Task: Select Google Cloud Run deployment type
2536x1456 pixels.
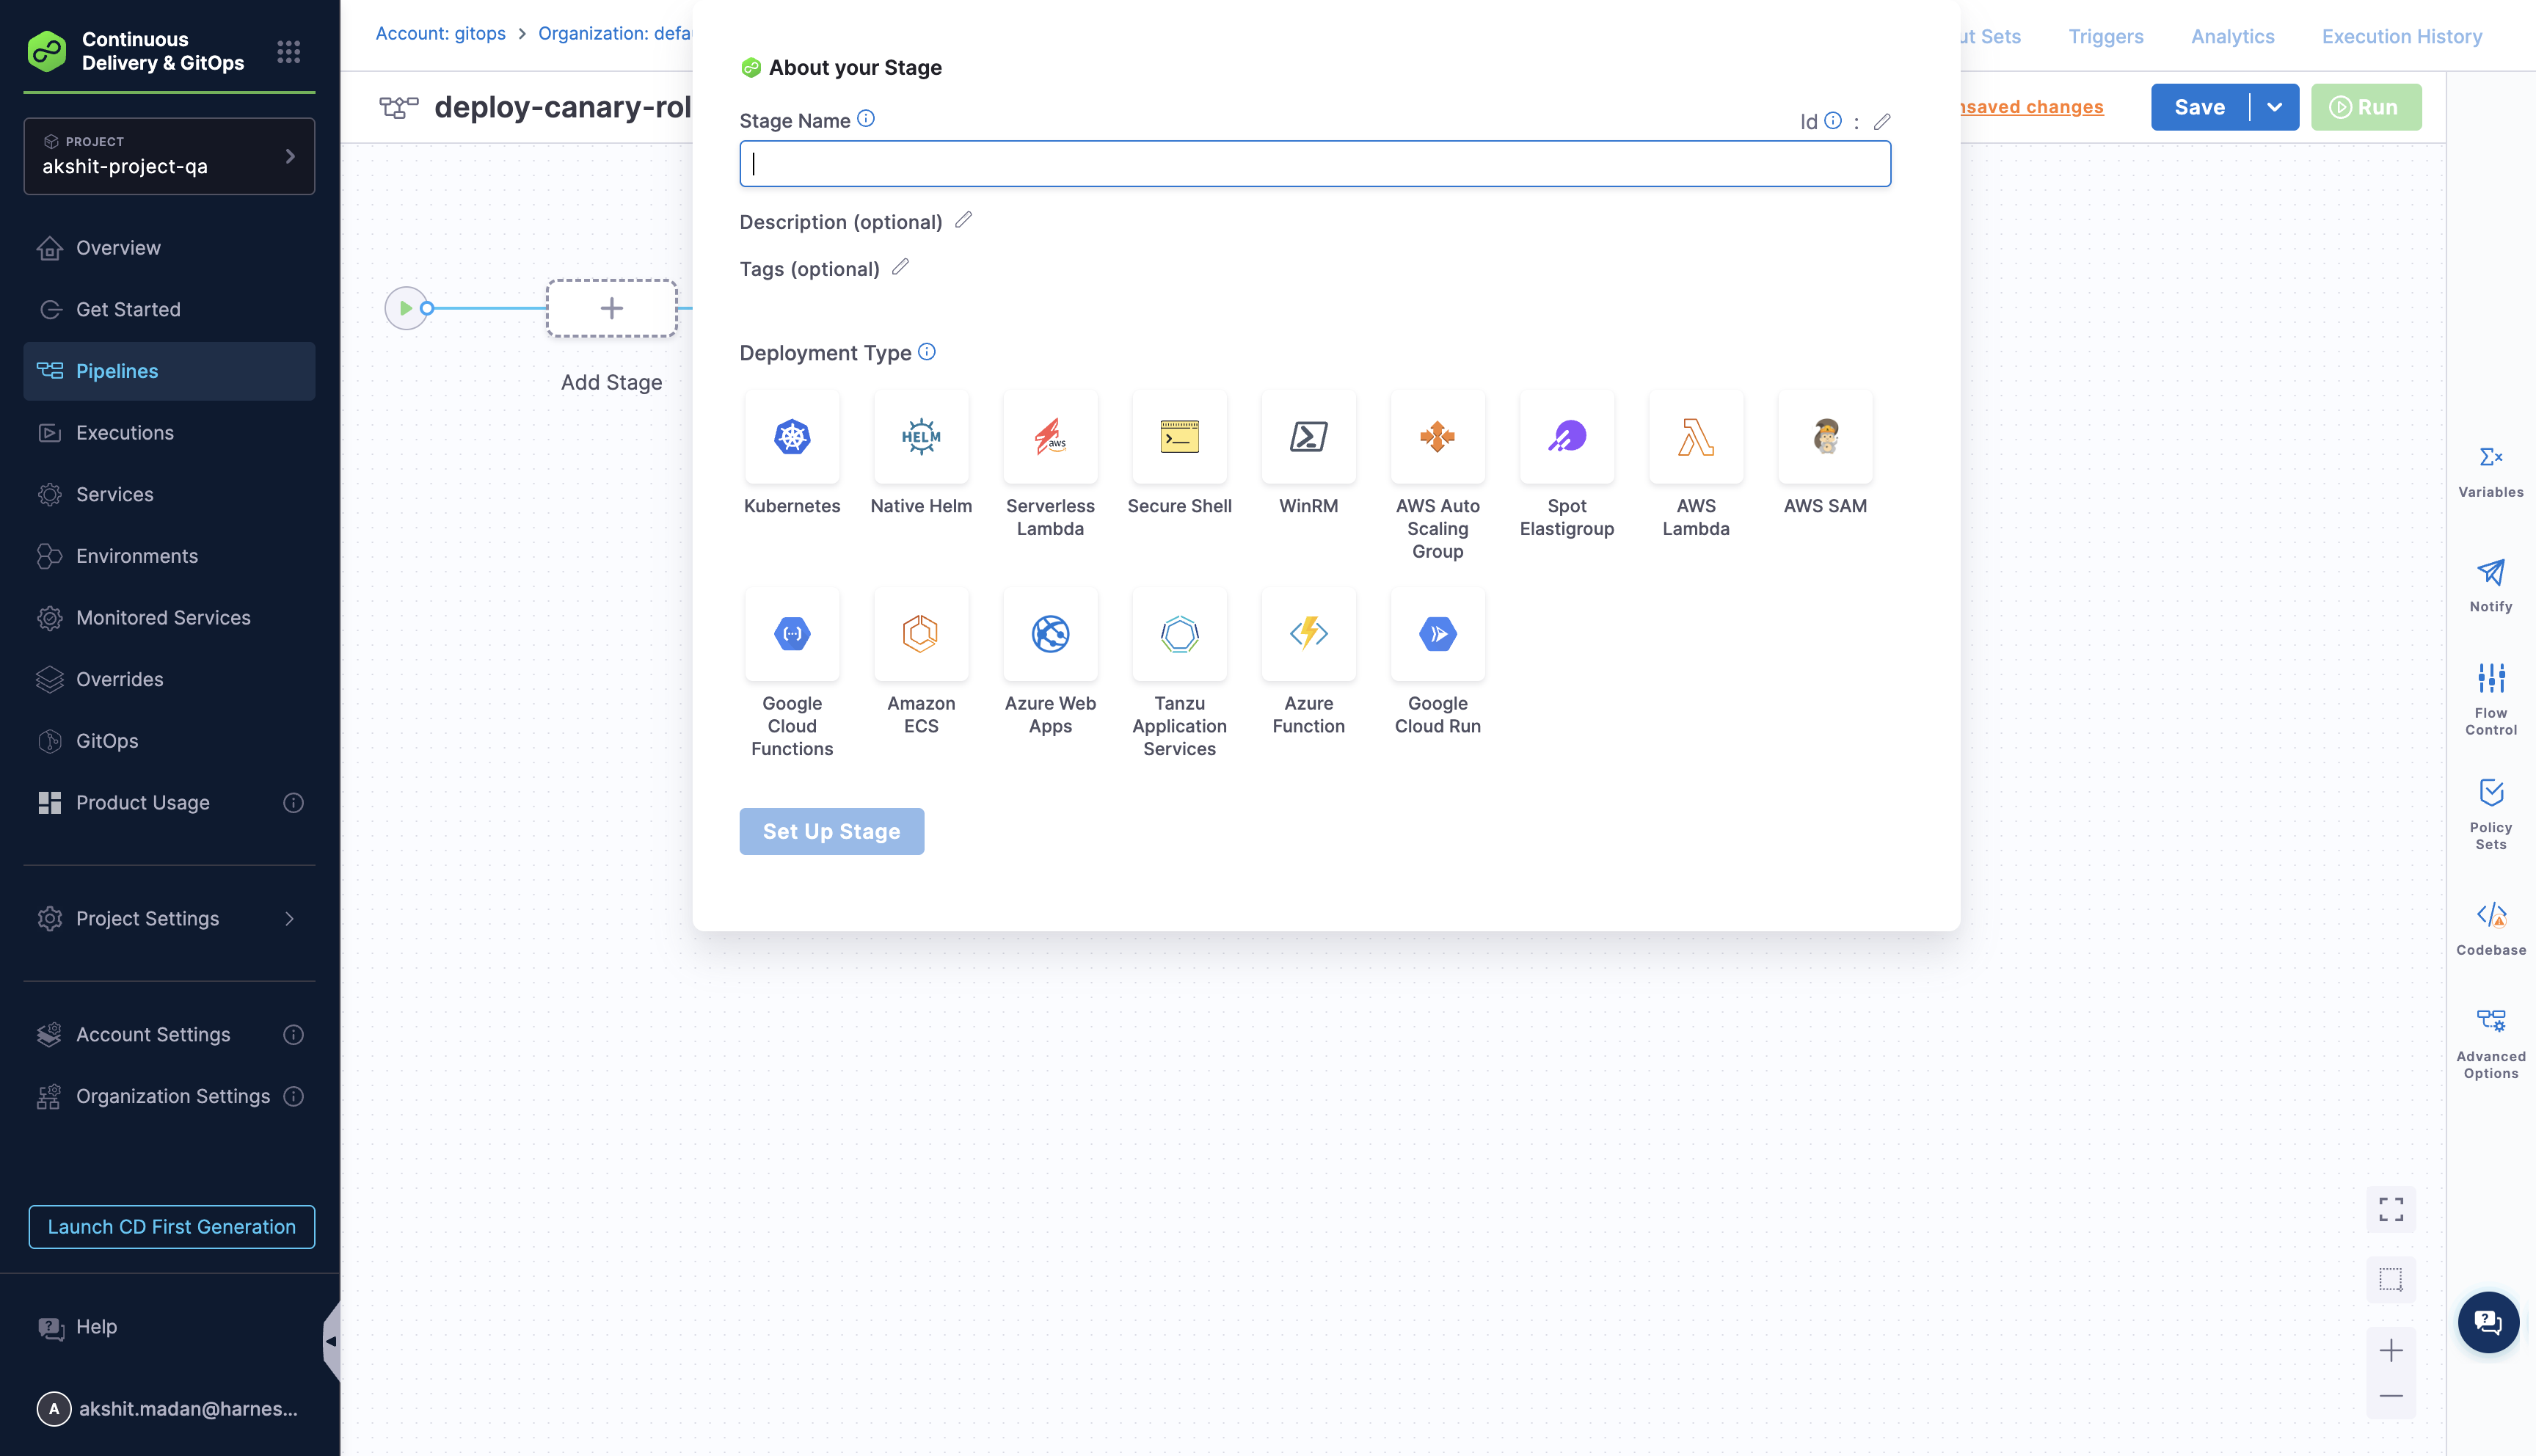Action: 1438,634
